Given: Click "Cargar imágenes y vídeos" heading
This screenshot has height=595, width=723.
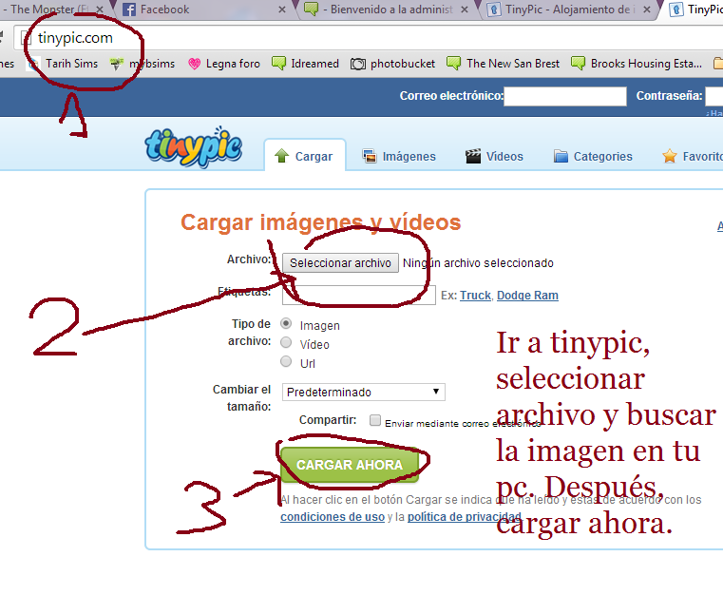Looking at the screenshot, I should pyautogui.click(x=321, y=222).
